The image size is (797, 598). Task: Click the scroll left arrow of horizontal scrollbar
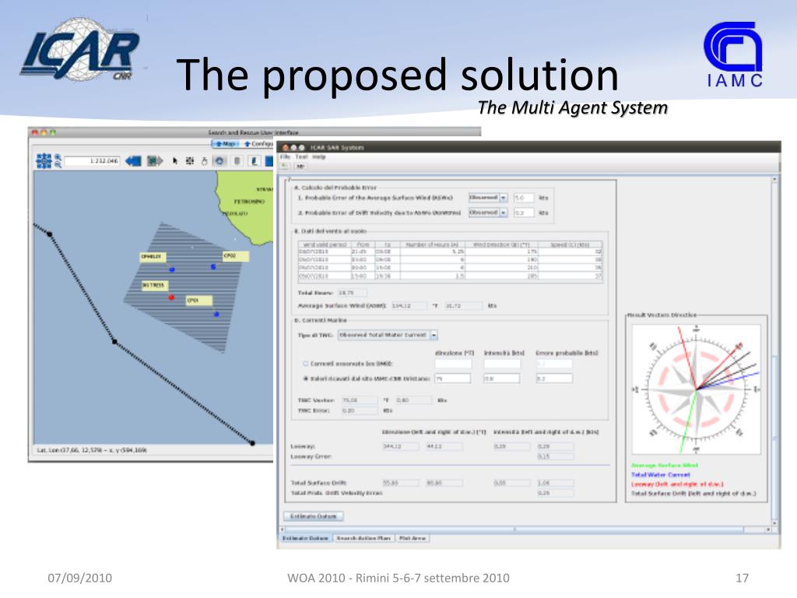click(x=283, y=529)
